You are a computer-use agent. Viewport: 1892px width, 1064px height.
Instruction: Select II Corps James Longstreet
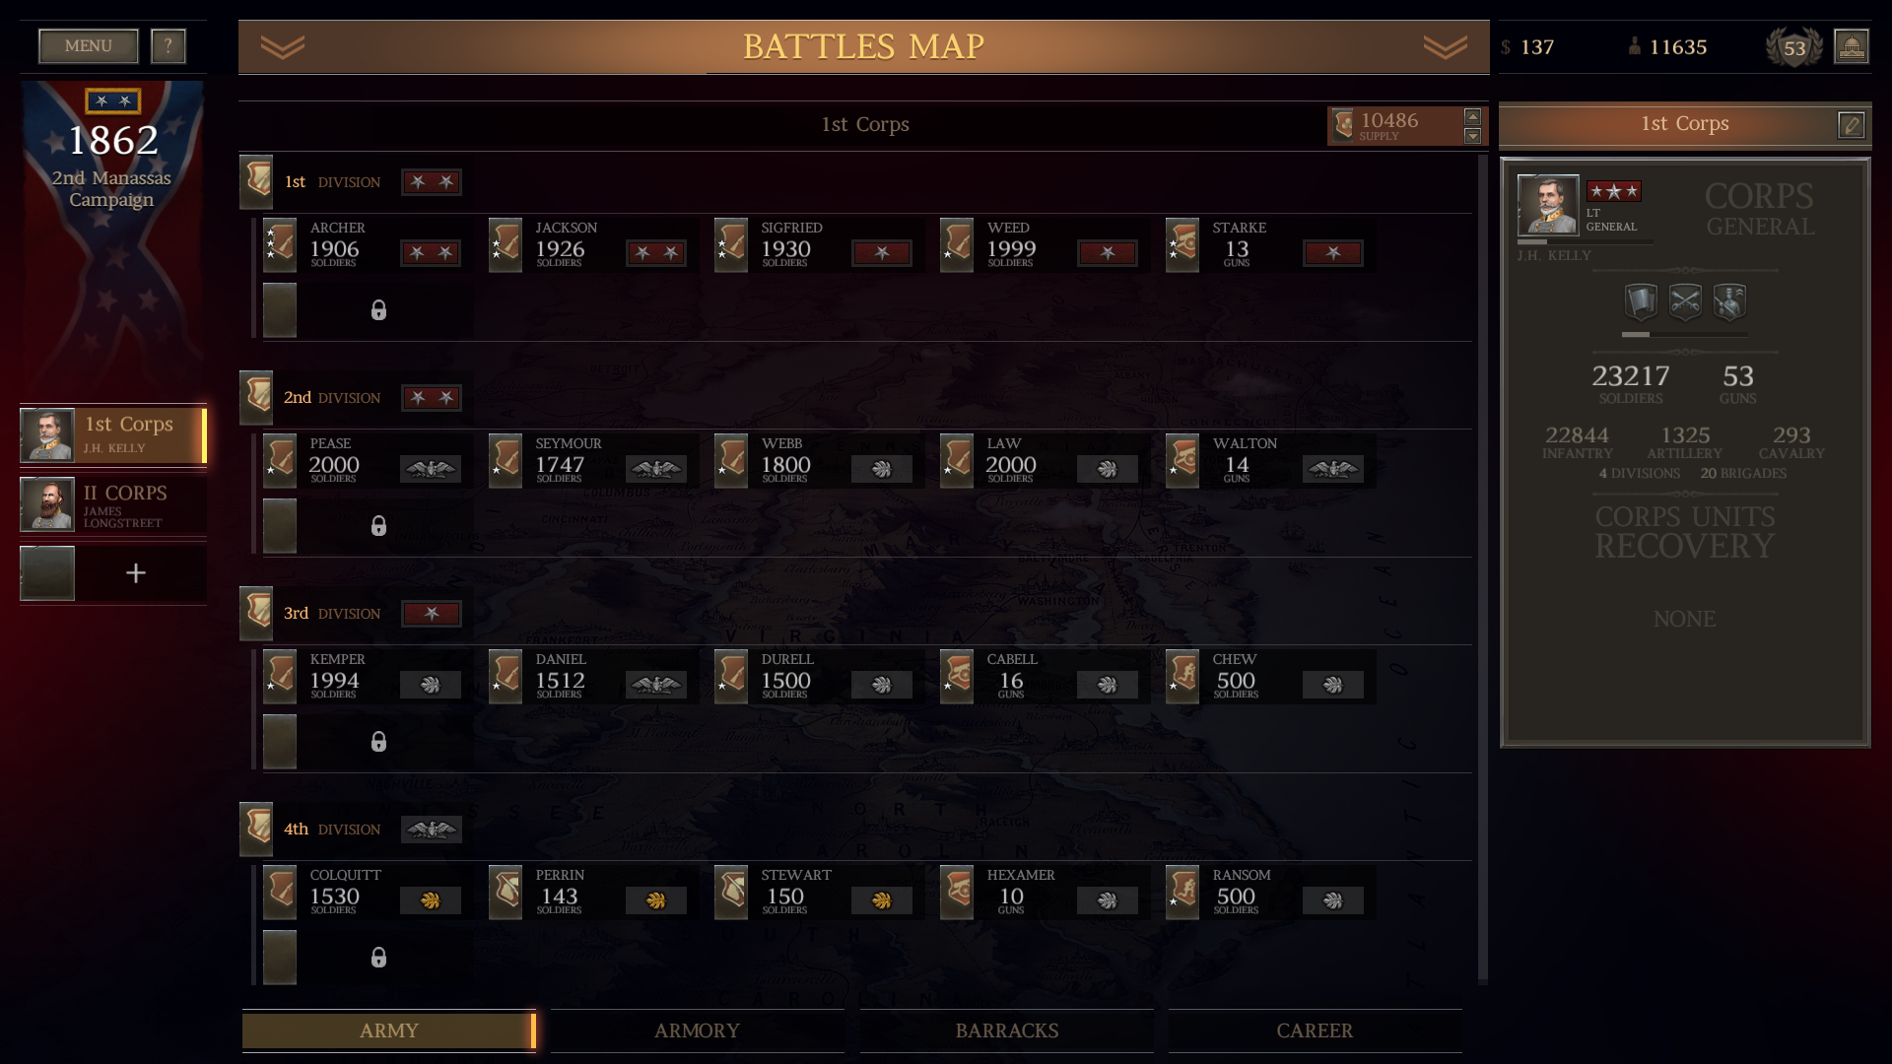[x=113, y=504]
